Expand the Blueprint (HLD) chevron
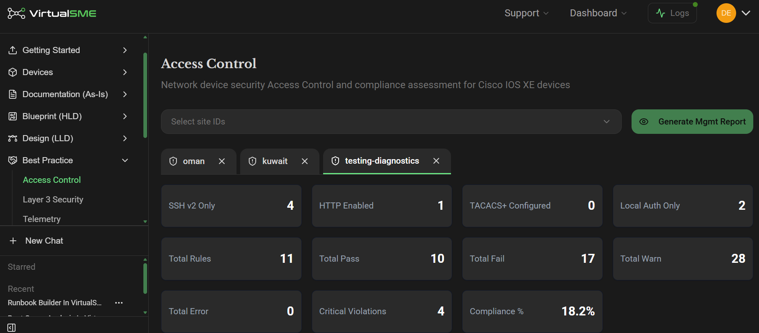 click(125, 116)
